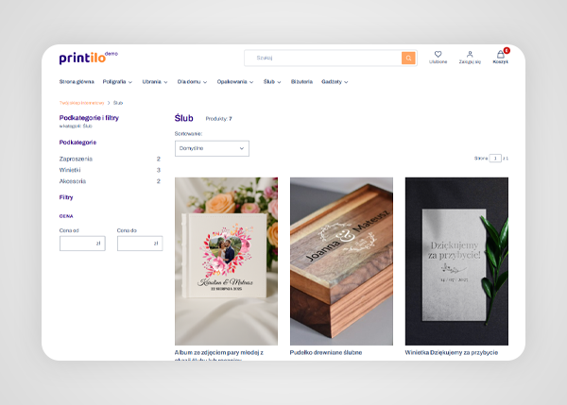Go to Biżuteria category
The image size is (567, 405).
pyautogui.click(x=301, y=81)
